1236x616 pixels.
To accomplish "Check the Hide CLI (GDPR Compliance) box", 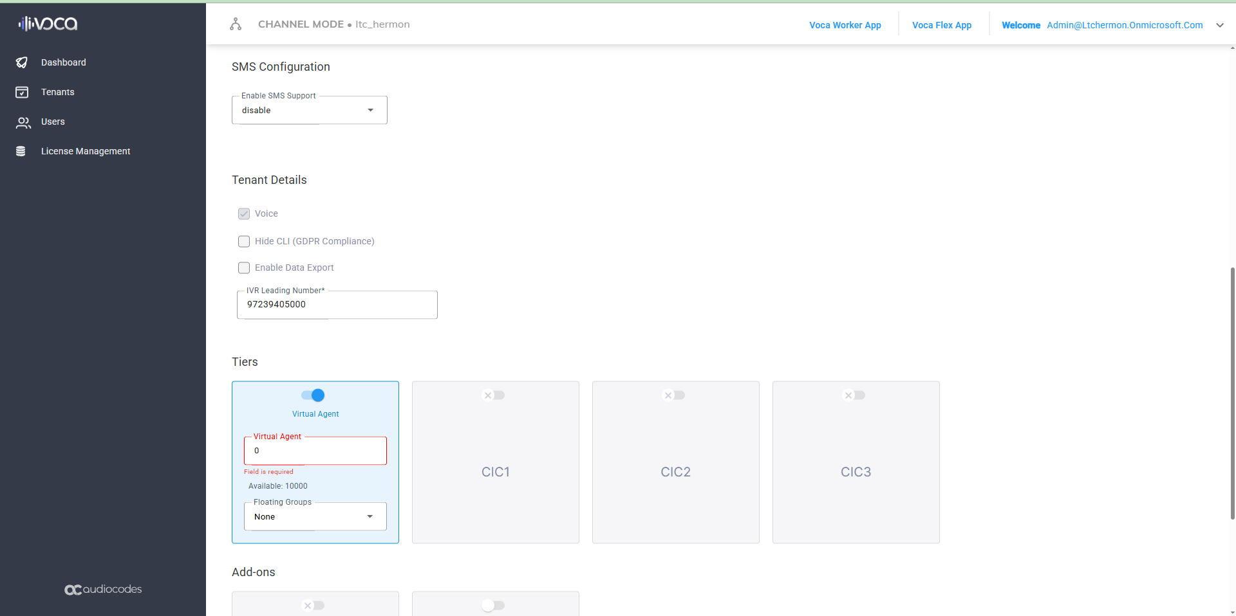I will click(x=244, y=241).
